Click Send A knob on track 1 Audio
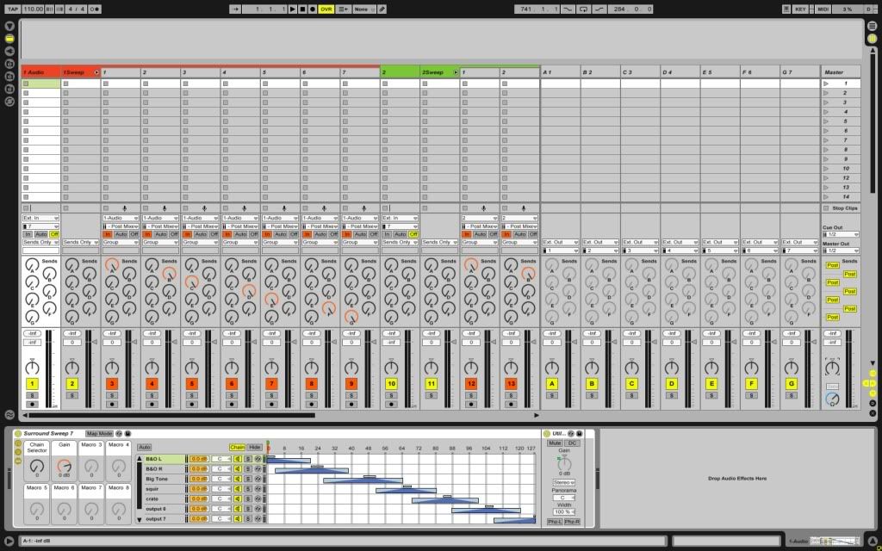The width and height of the screenshot is (882, 551). pyautogui.click(x=32, y=265)
